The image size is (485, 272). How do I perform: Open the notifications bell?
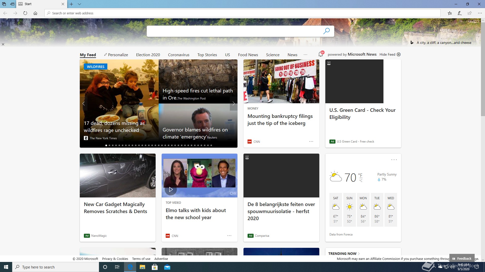pos(321,54)
